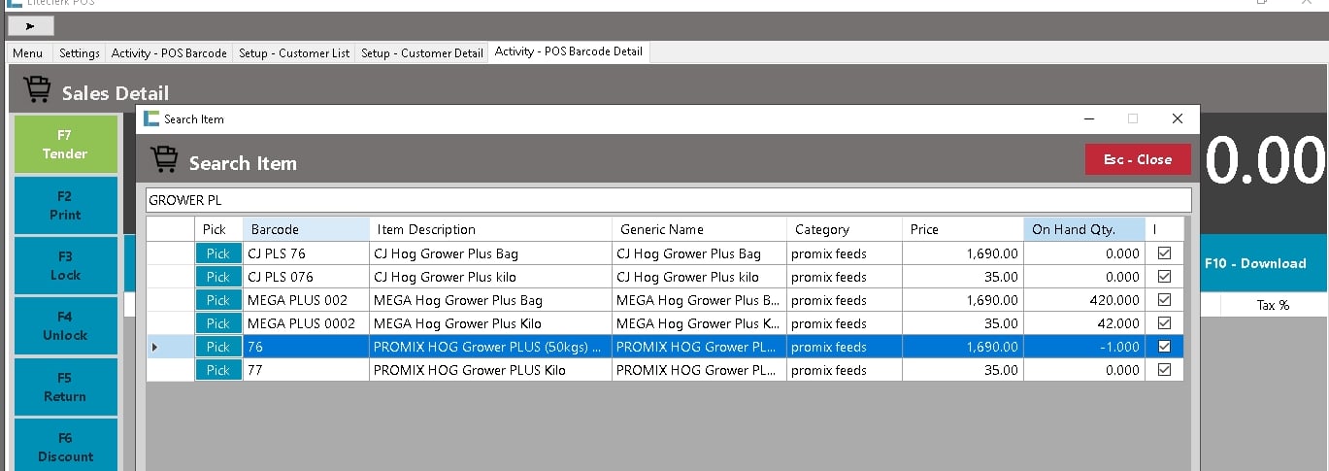
Task: Toggle checkbox for MEGA Hog Grower Plus Bag
Action: [1164, 300]
